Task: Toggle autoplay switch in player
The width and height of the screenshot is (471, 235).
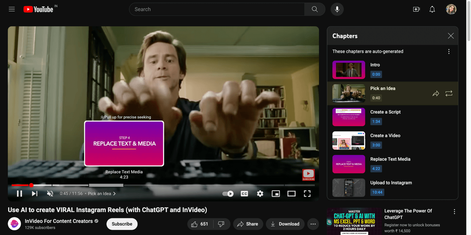Action: pos(227,193)
